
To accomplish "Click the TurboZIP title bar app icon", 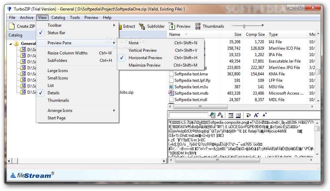I will 9,9.
